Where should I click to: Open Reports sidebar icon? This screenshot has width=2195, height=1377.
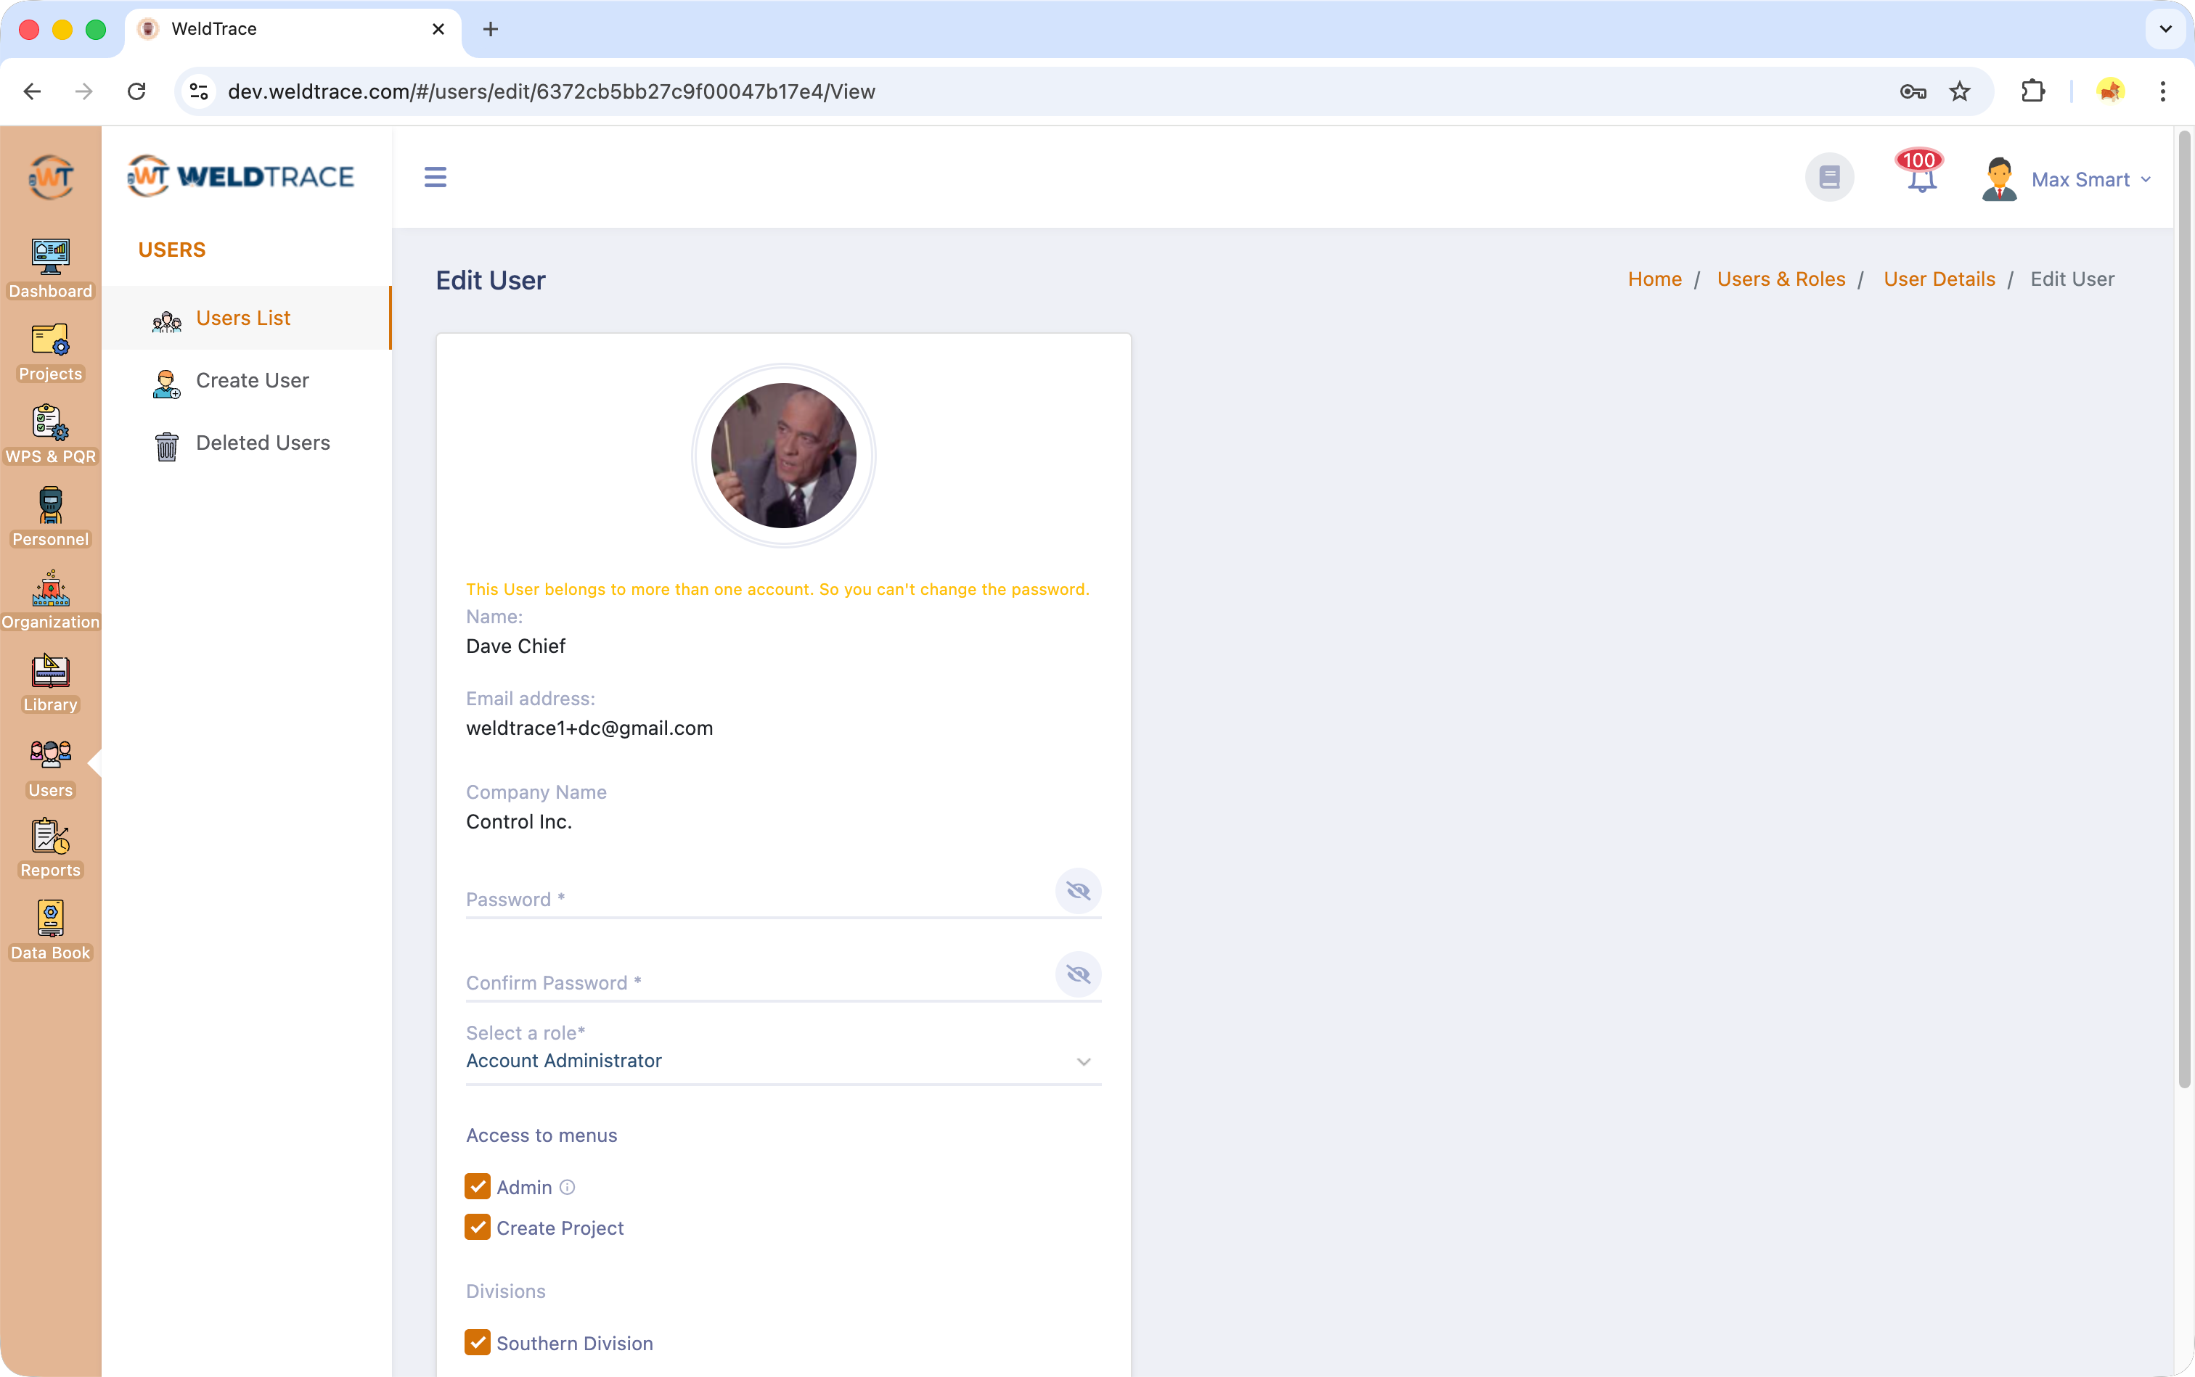[50, 847]
